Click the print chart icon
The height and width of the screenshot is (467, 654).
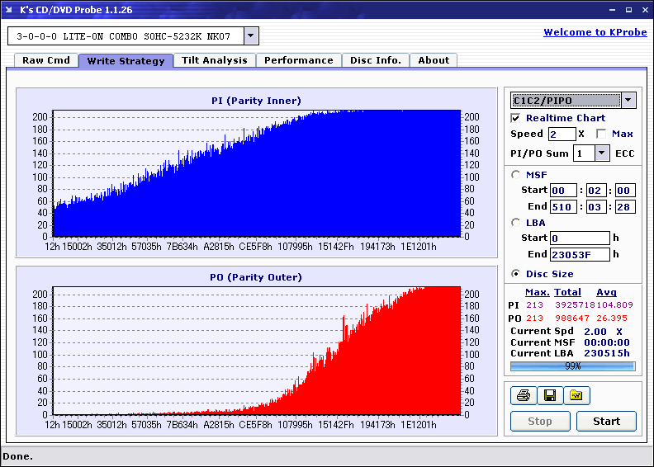click(523, 395)
